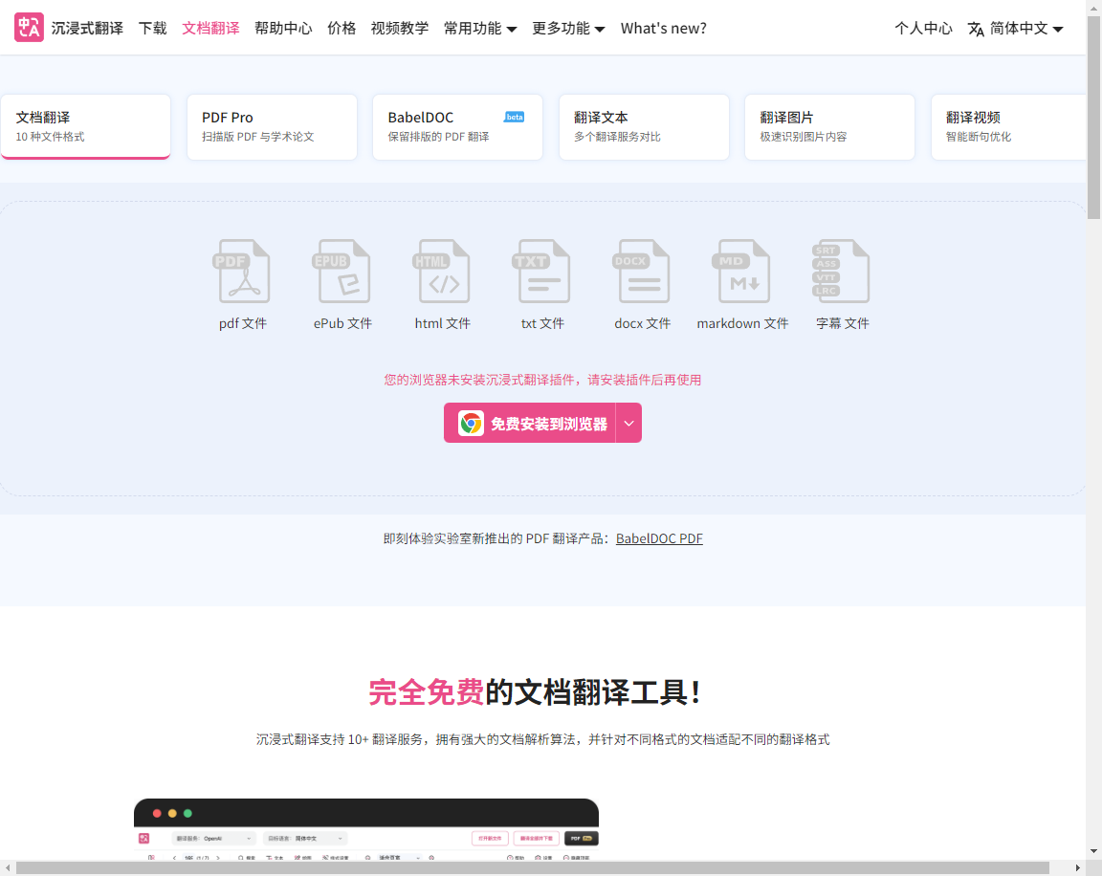Click the translate language icon near 简体中文
Screen dimensions: 1102x876
click(976, 29)
